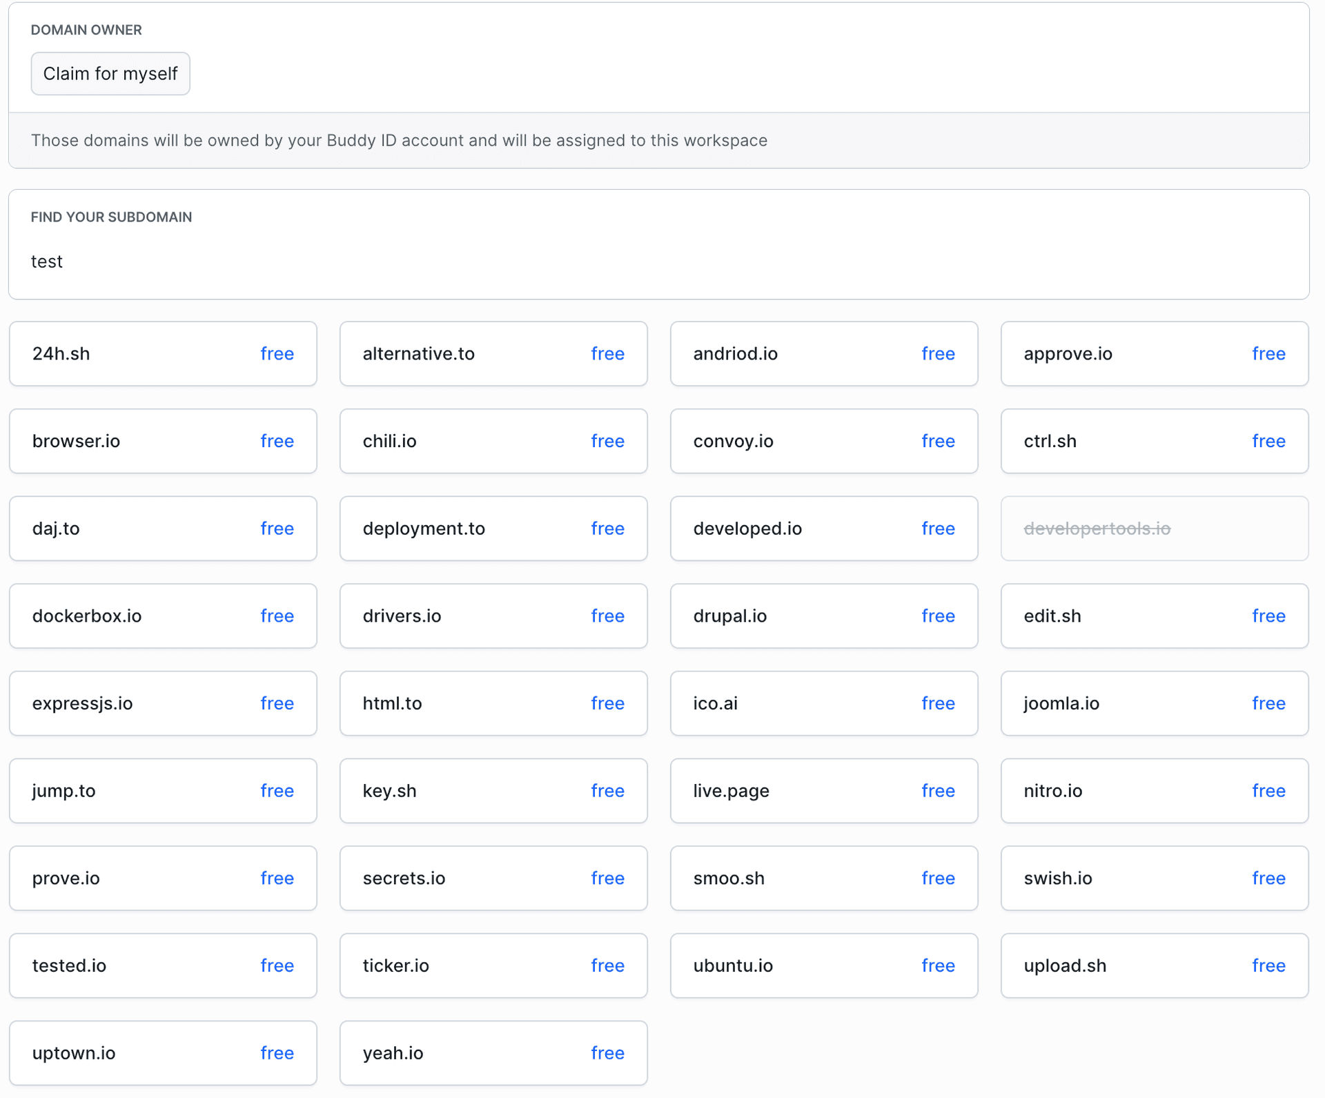The width and height of the screenshot is (1325, 1098).
Task: Pick the edit.sh domain card
Action: (x=1155, y=616)
